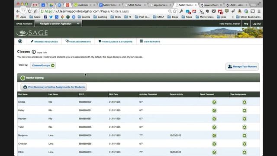This screenshot has height=156, width=277.
Task: View assignments for Elliott Lima
Action: click(245, 152)
